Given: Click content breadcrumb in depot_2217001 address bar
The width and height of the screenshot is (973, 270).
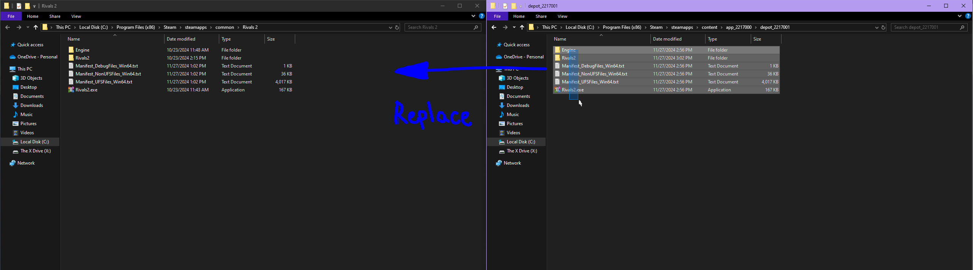Looking at the screenshot, I should [709, 27].
